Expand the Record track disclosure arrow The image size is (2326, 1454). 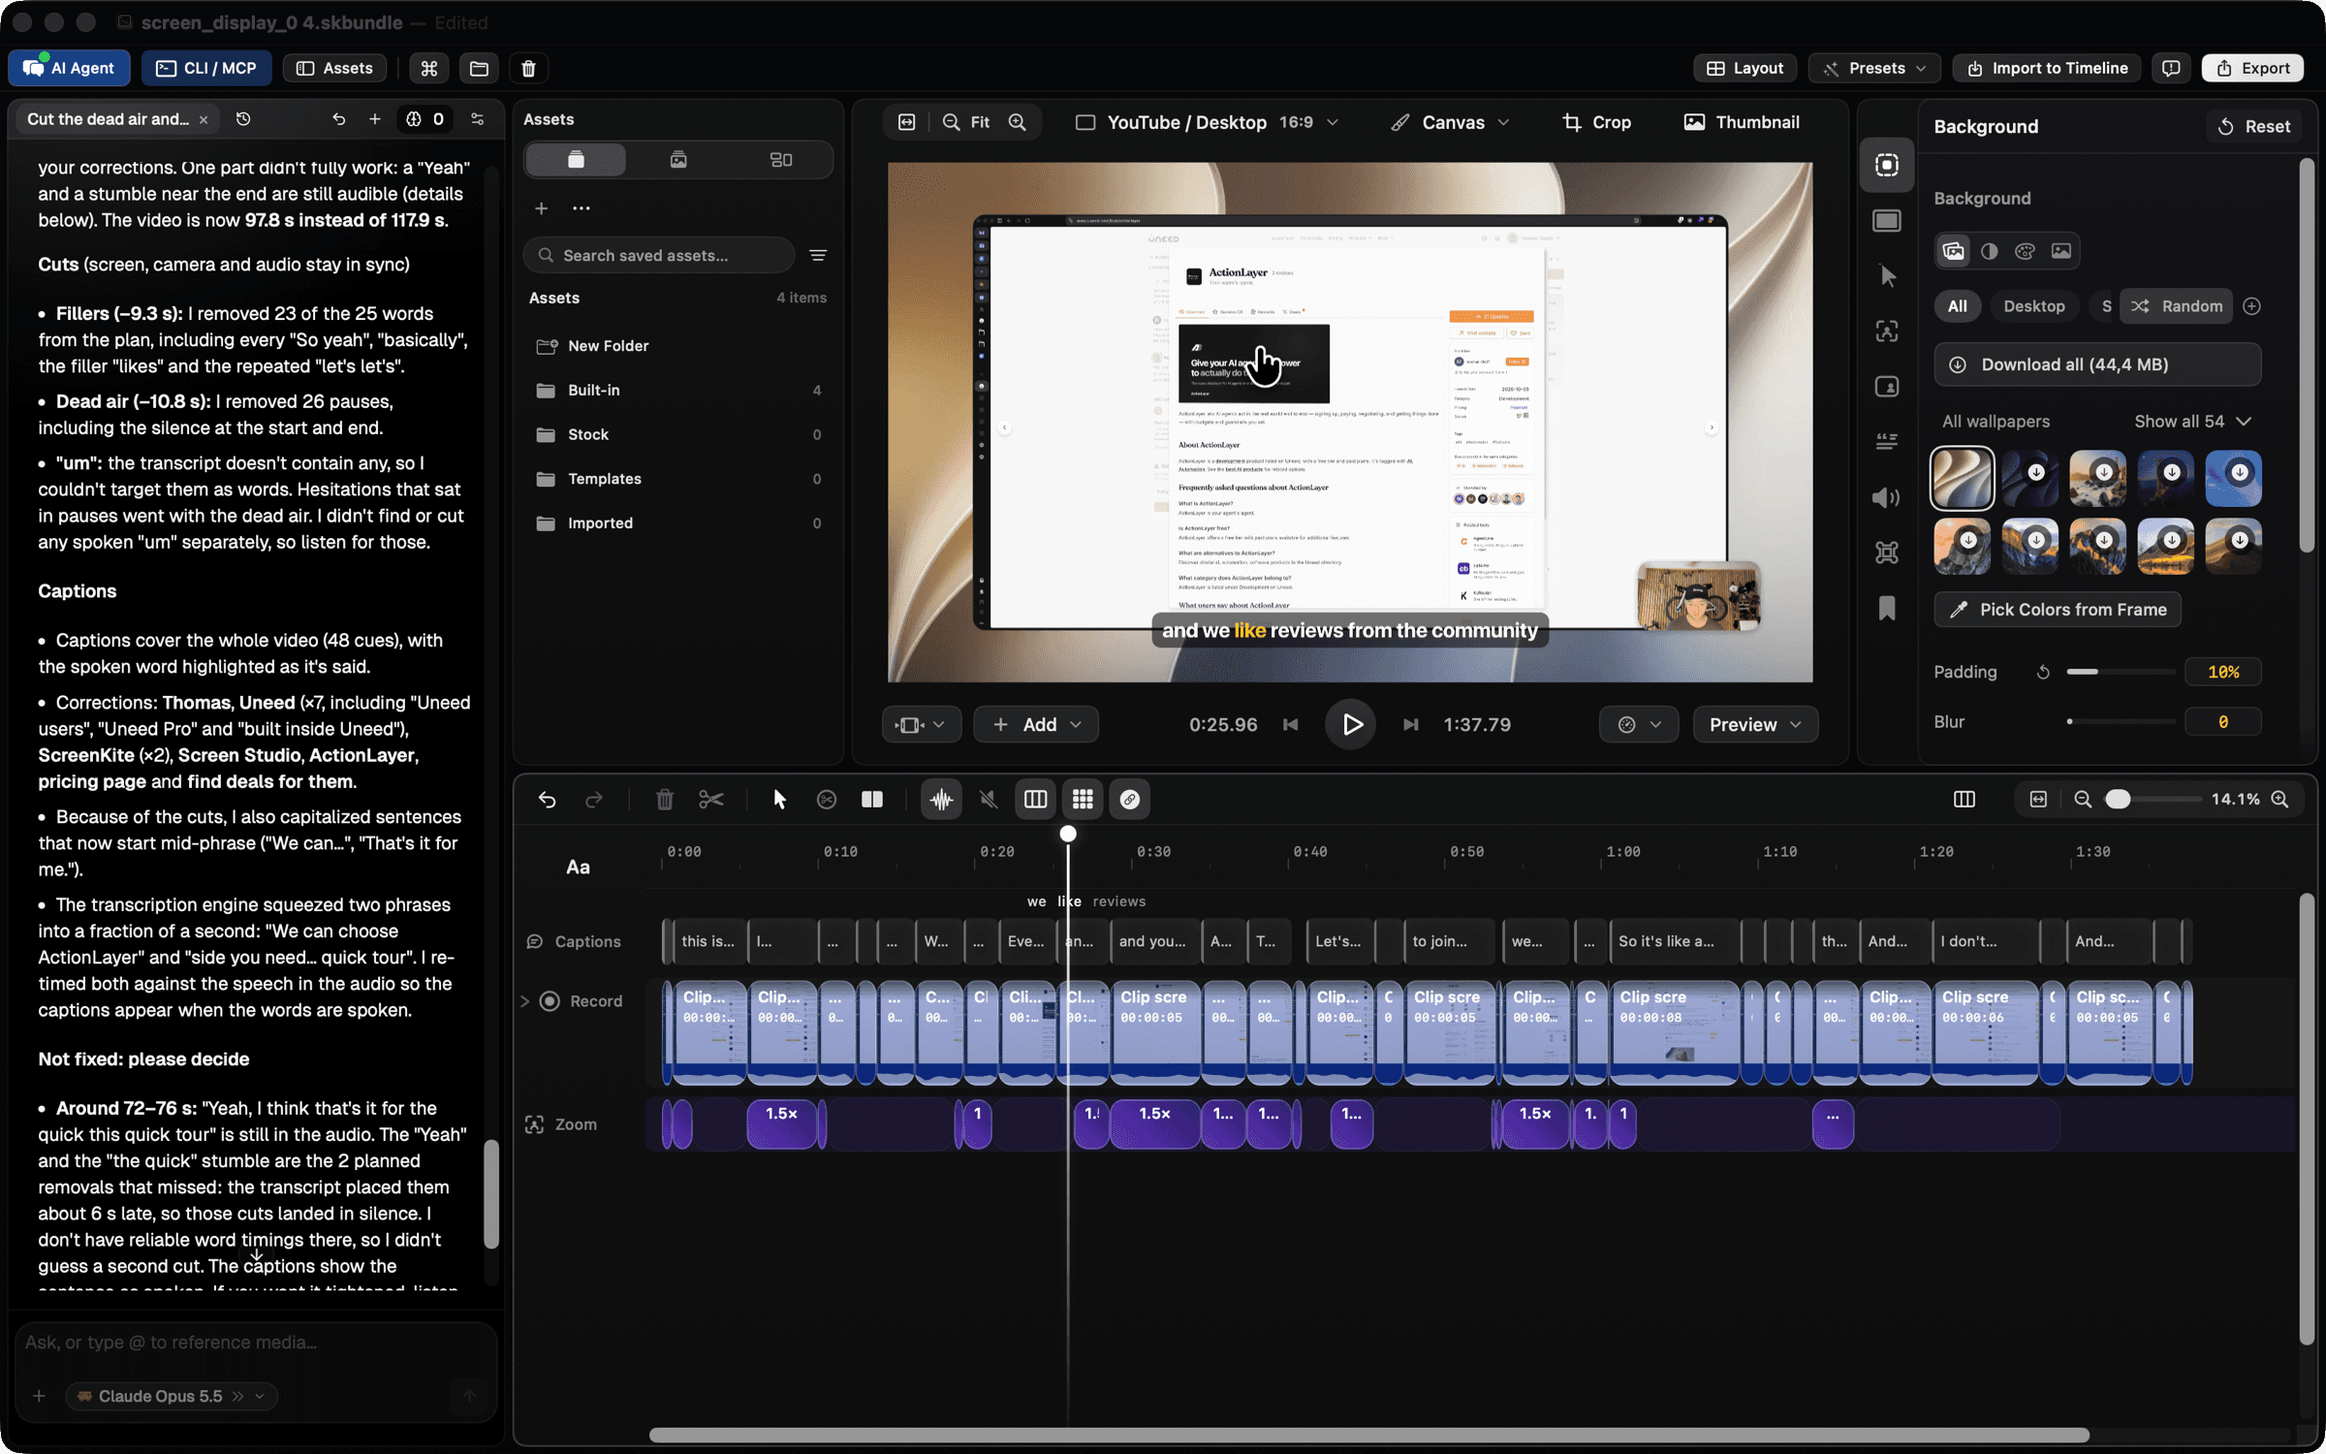pyautogui.click(x=525, y=1000)
